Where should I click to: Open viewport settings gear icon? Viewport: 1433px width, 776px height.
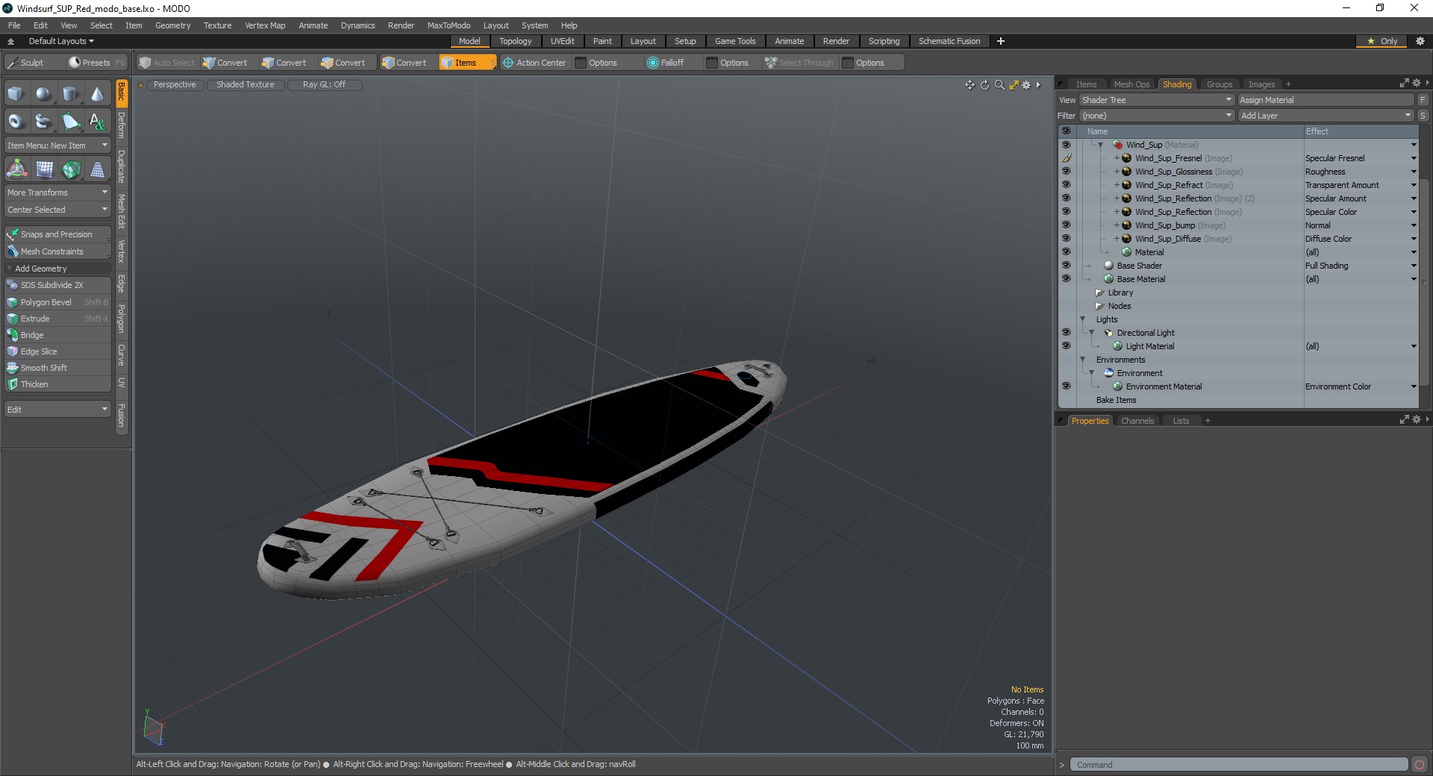pos(1026,85)
